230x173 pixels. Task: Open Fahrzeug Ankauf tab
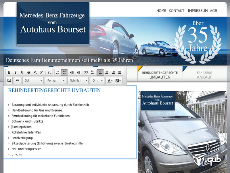pyautogui.click(x=205, y=74)
